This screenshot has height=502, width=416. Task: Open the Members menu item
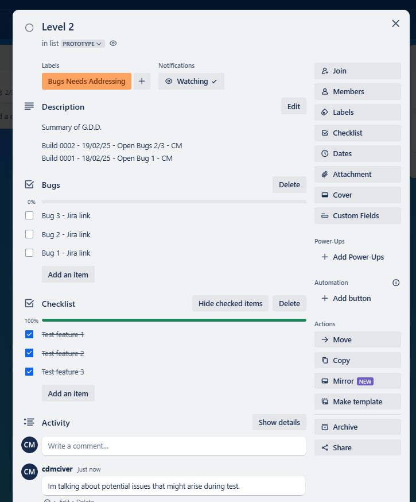tap(357, 91)
